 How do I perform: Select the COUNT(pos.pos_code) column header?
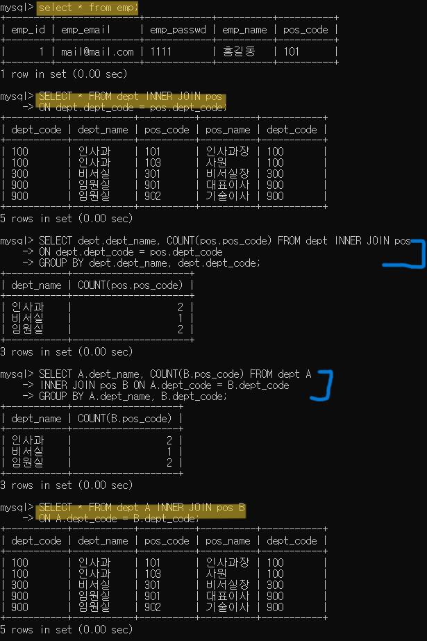coord(130,285)
